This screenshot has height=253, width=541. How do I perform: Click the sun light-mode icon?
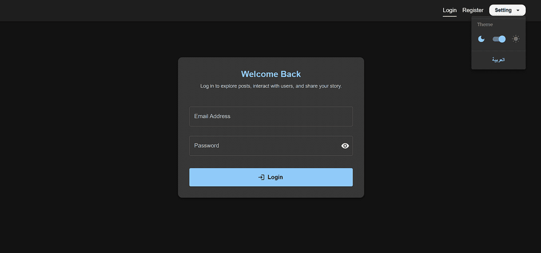click(516, 39)
